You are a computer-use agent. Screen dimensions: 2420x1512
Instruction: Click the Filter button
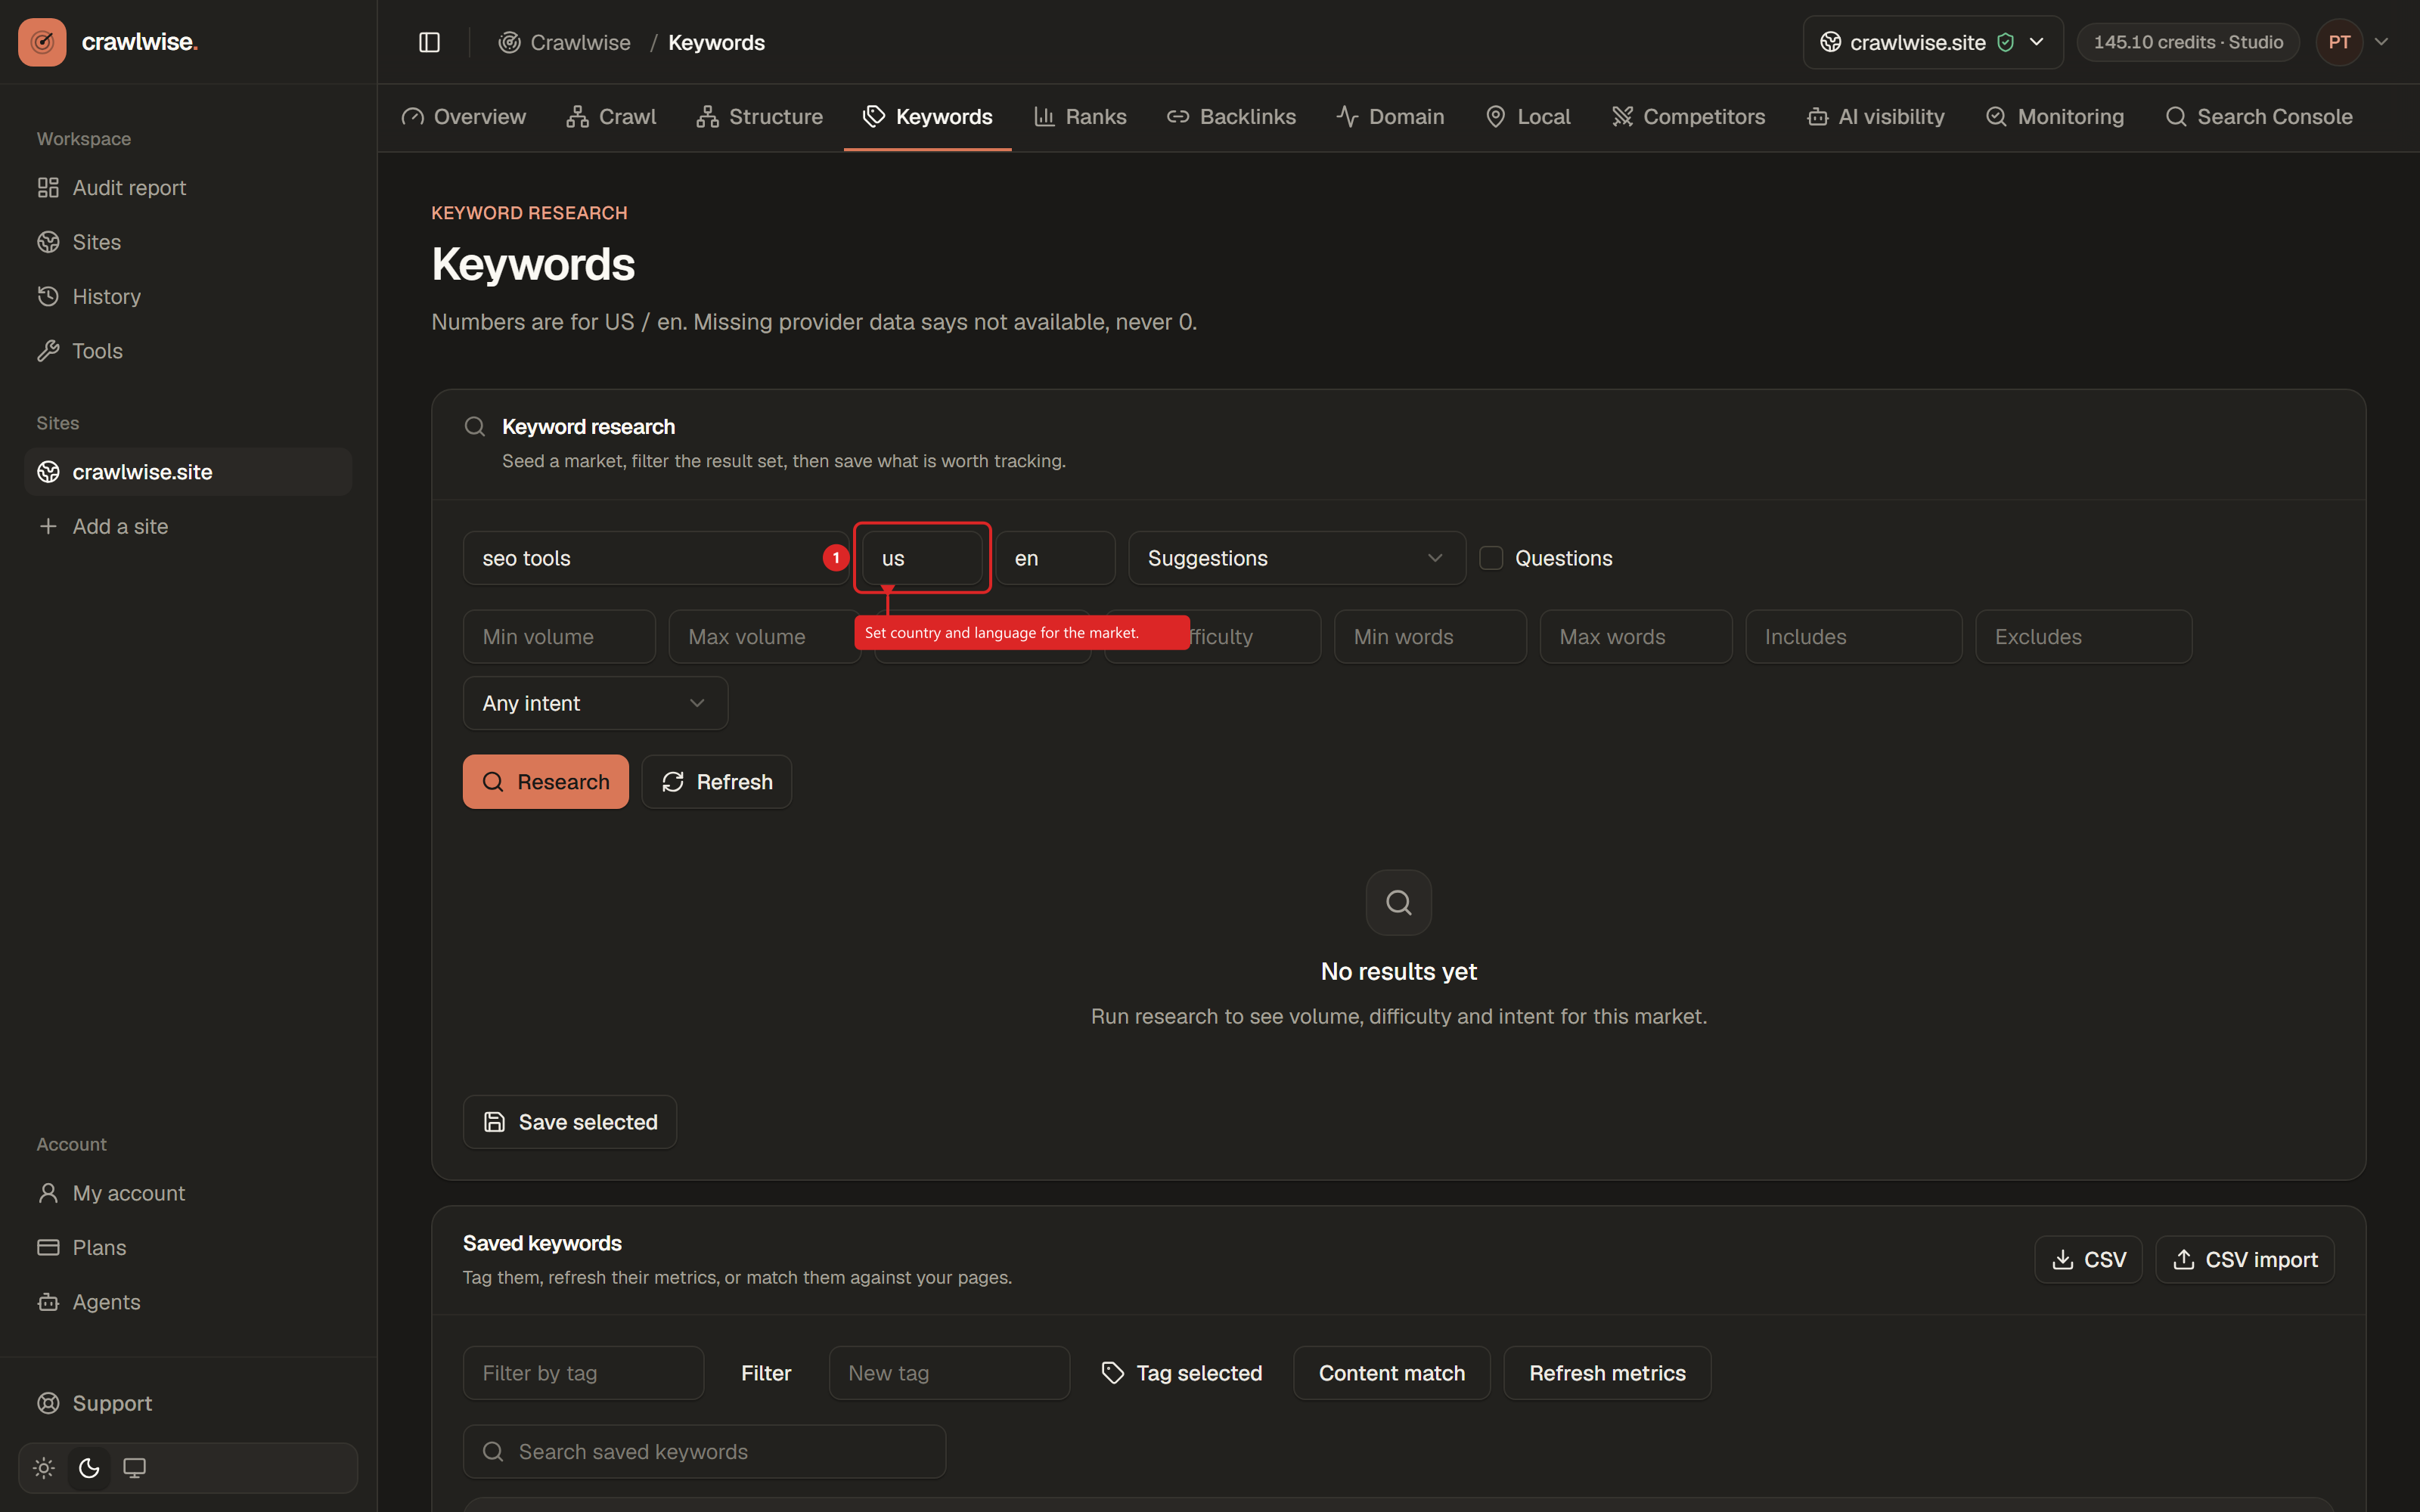(x=766, y=1373)
